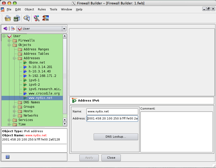The height and width of the screenshot is (168, 216).
Task: Click the Address IPv6 header icon
Action: tap(74, 100)
